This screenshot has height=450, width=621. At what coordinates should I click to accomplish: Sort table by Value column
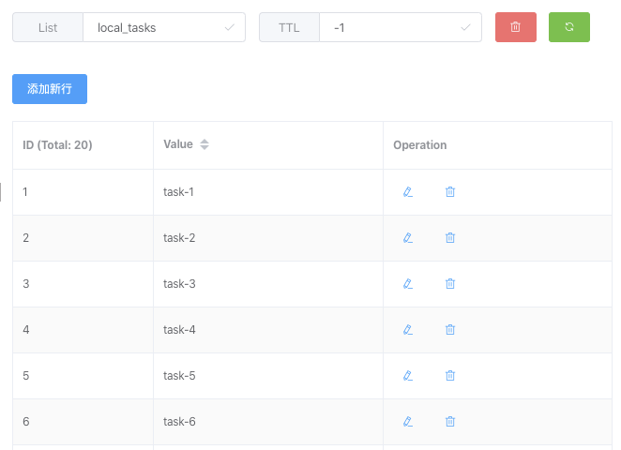(204, 144)
